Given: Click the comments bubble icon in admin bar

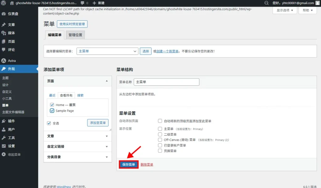Looking at the screenshot, I should pyautogui.click(x=82, y=3).
